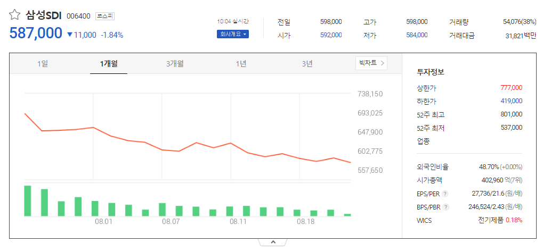Viewport: 543px width, 251px height.
Task: Switch chart to 1년 tab
Action: 241,64
